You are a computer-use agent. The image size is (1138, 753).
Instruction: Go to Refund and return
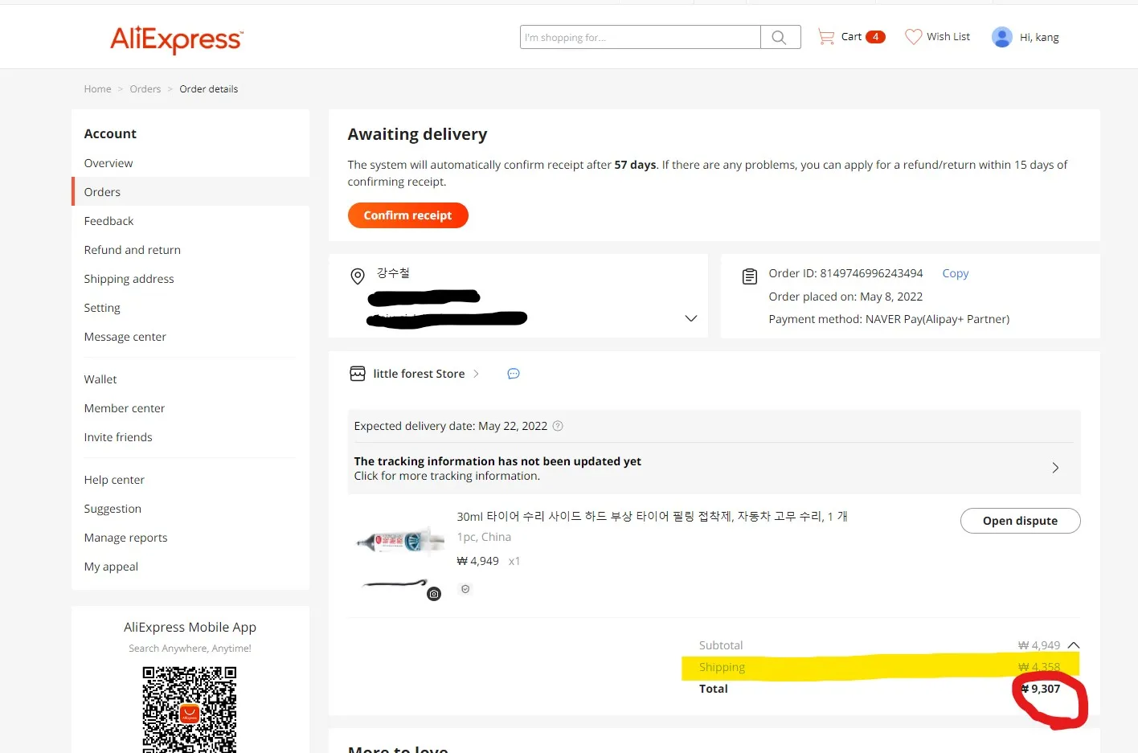pyautogui.click(x=133, y=250)
